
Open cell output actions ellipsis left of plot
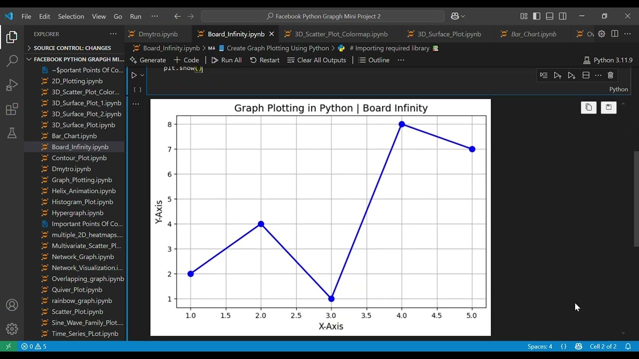pos(136,104)
